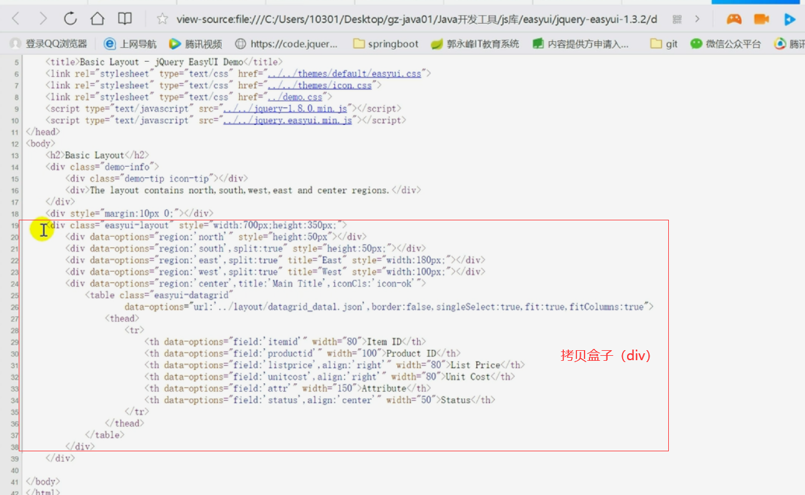Open the themes/icon.css link
Image resolution: width=805 pixels, height=495 pixels.
320,86
